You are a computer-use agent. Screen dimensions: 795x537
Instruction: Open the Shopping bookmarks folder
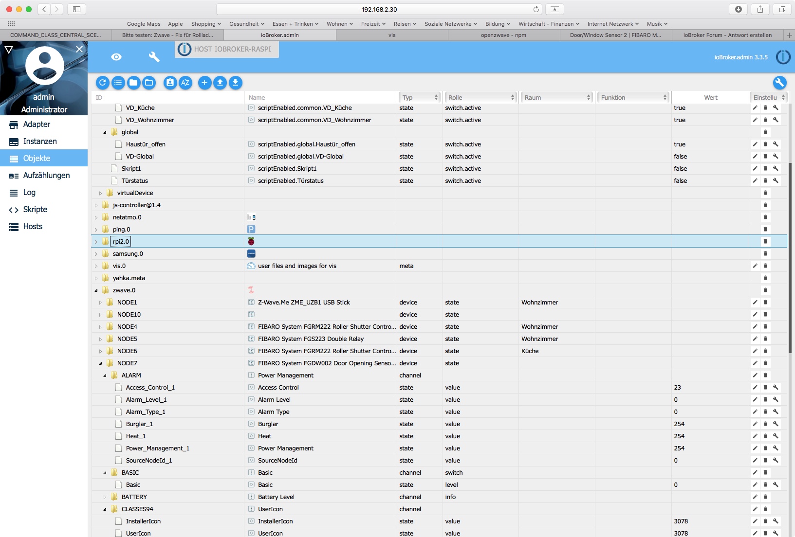point(206,24)
